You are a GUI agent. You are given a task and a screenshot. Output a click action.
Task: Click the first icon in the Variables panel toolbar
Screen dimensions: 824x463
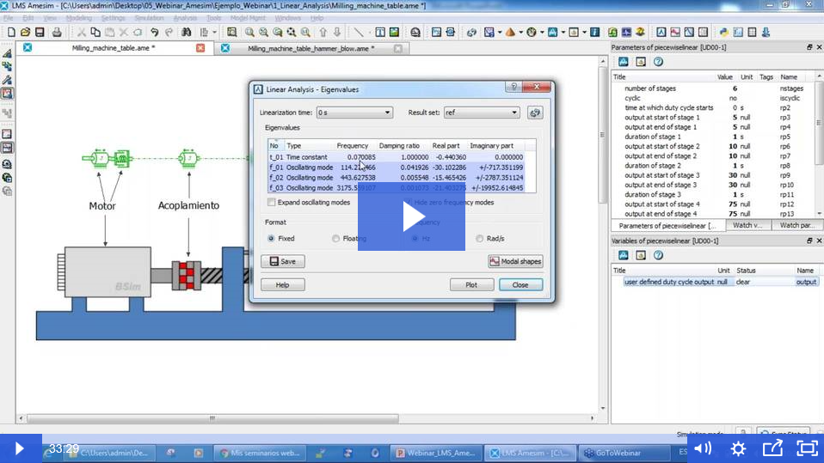tap(624, 255)
